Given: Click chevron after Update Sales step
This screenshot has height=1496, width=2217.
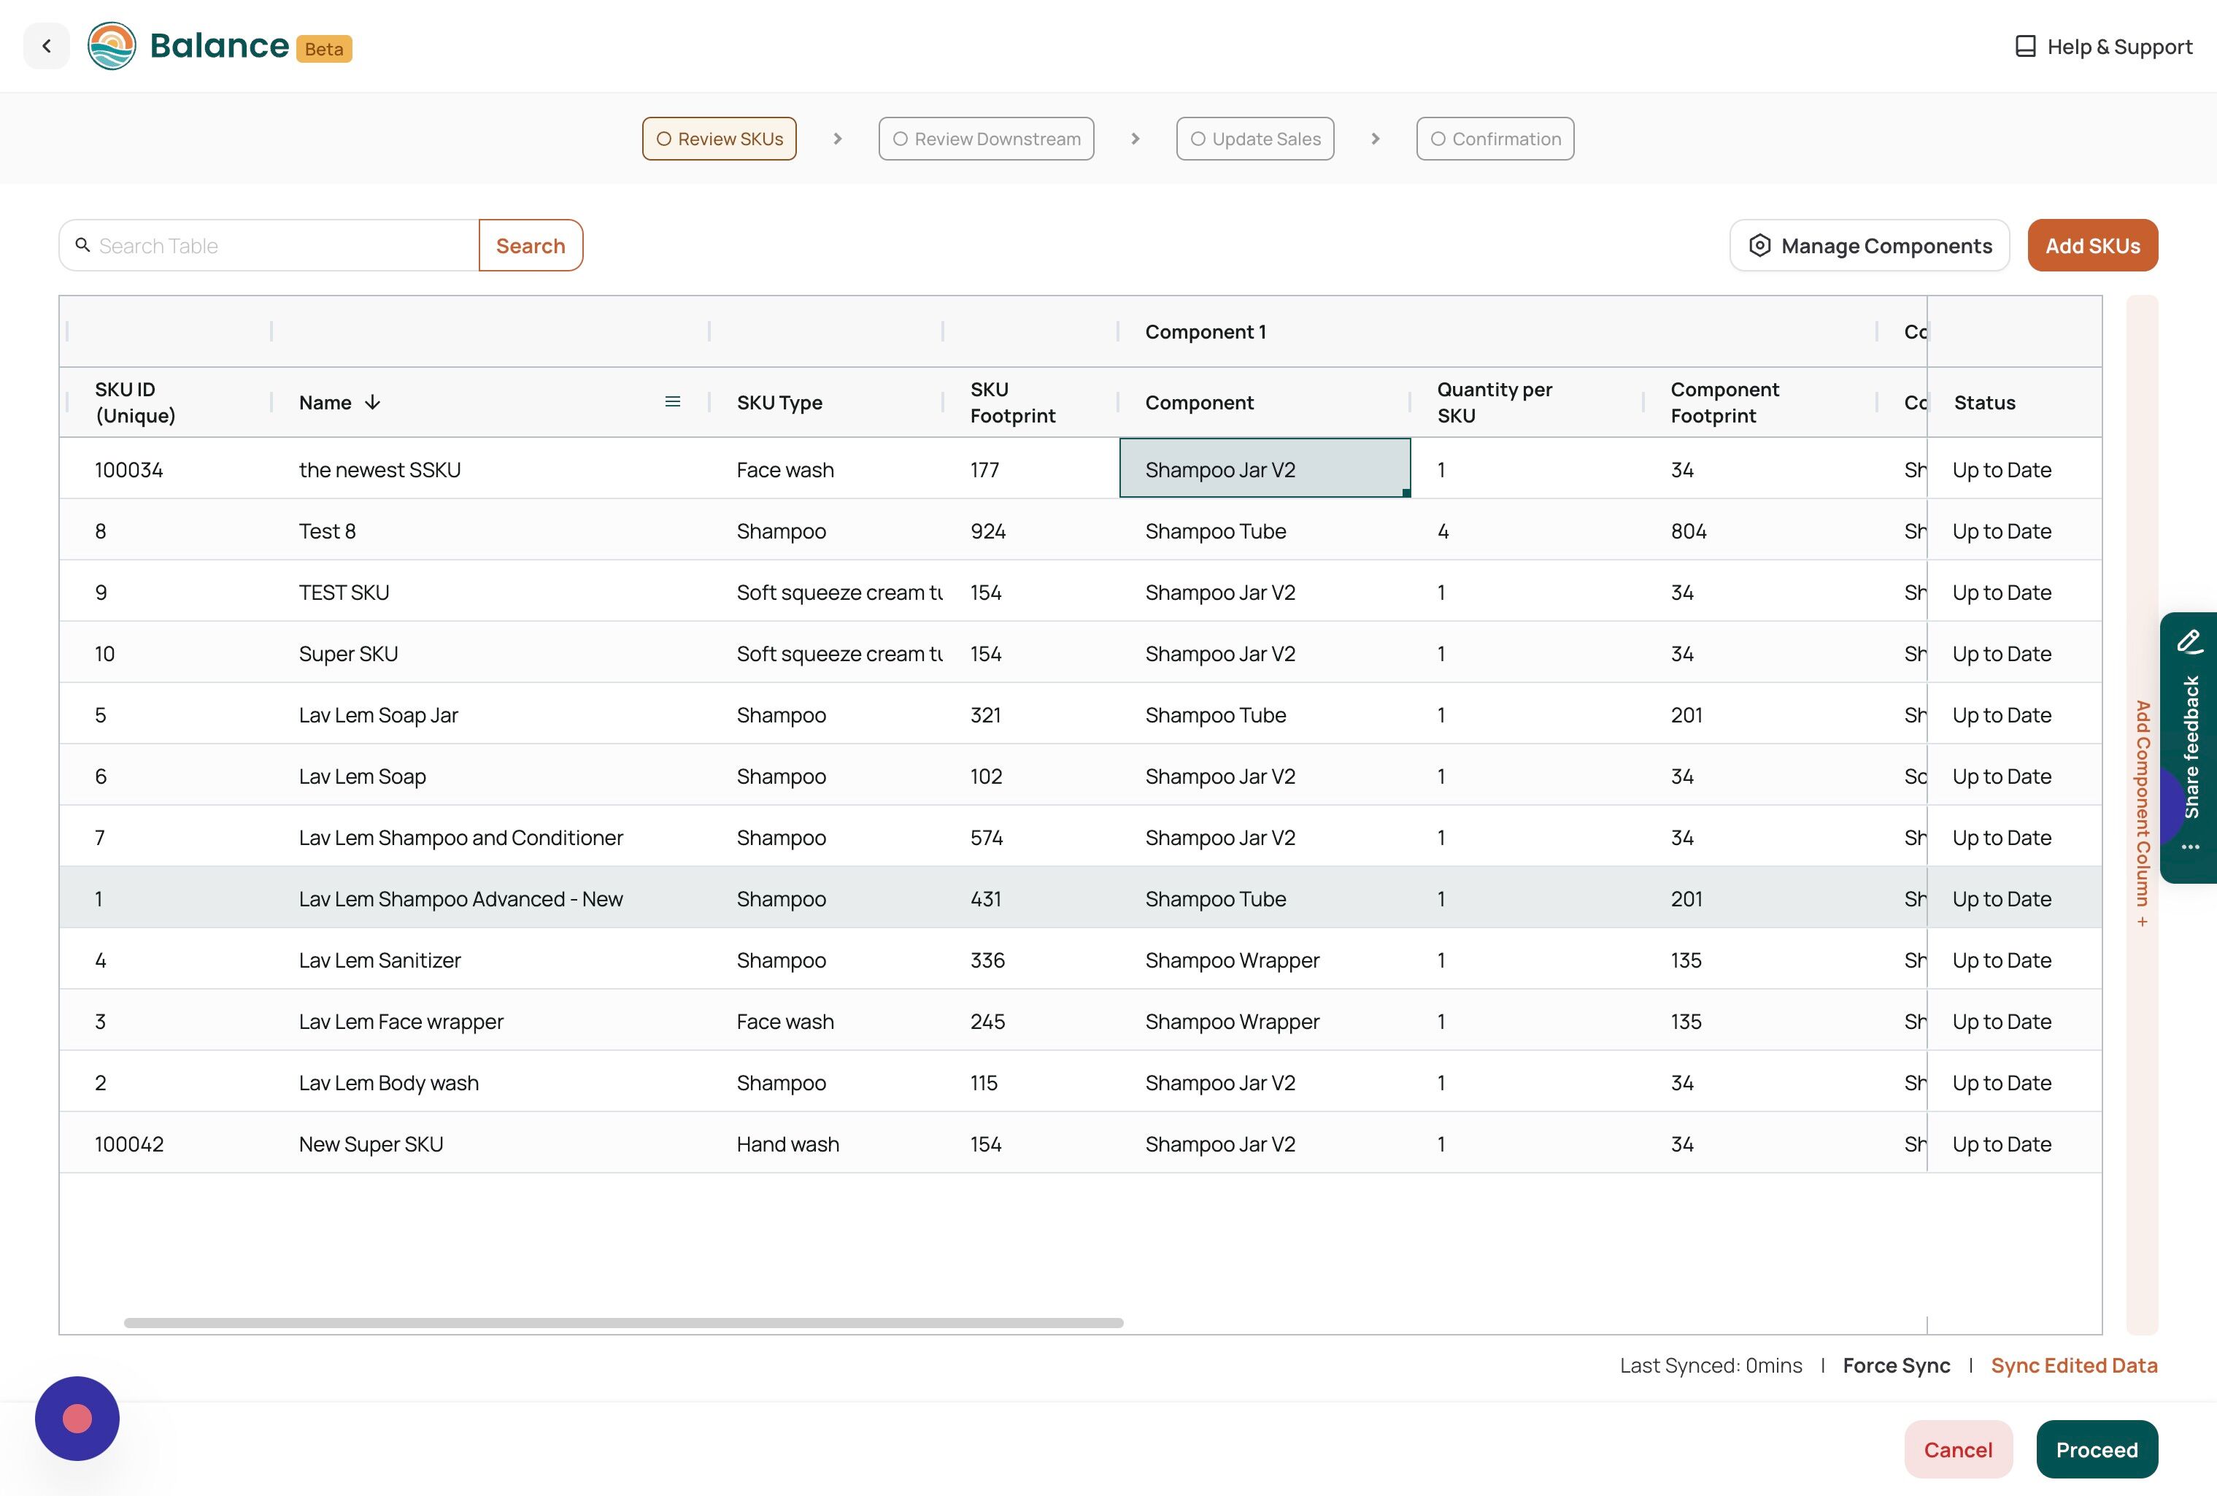Looking at the screenshot, I should (1375, 139).
